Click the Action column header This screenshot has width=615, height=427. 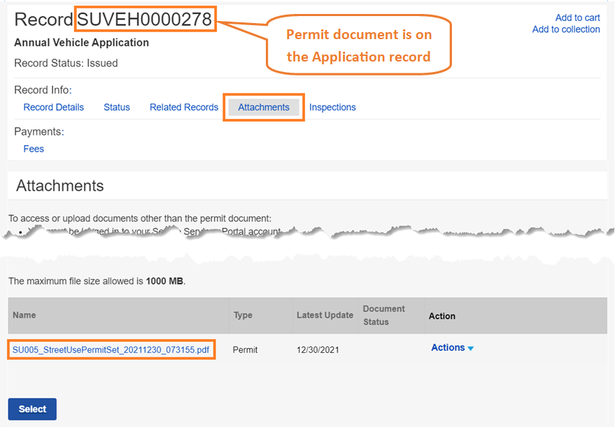click(441, 316)
